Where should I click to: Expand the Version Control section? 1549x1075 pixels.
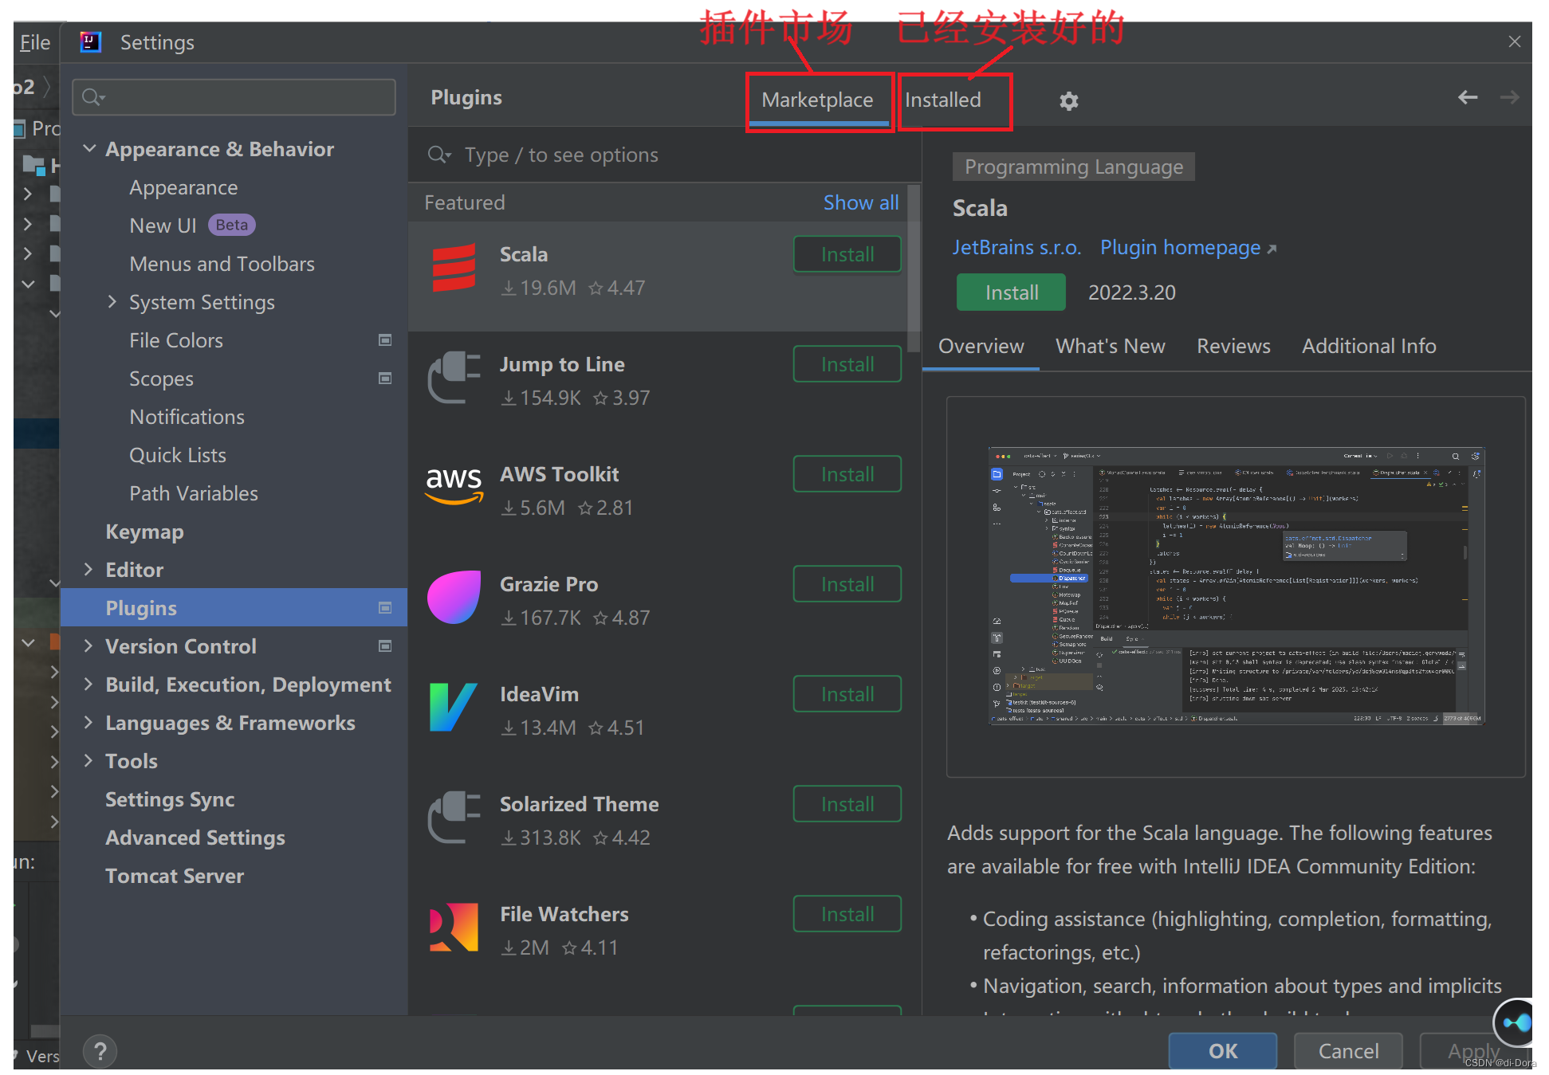pyautogui.click(x=88, y=646)
